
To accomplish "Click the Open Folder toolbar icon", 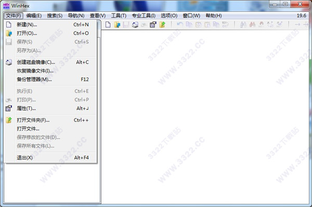I will pos(162,24).
